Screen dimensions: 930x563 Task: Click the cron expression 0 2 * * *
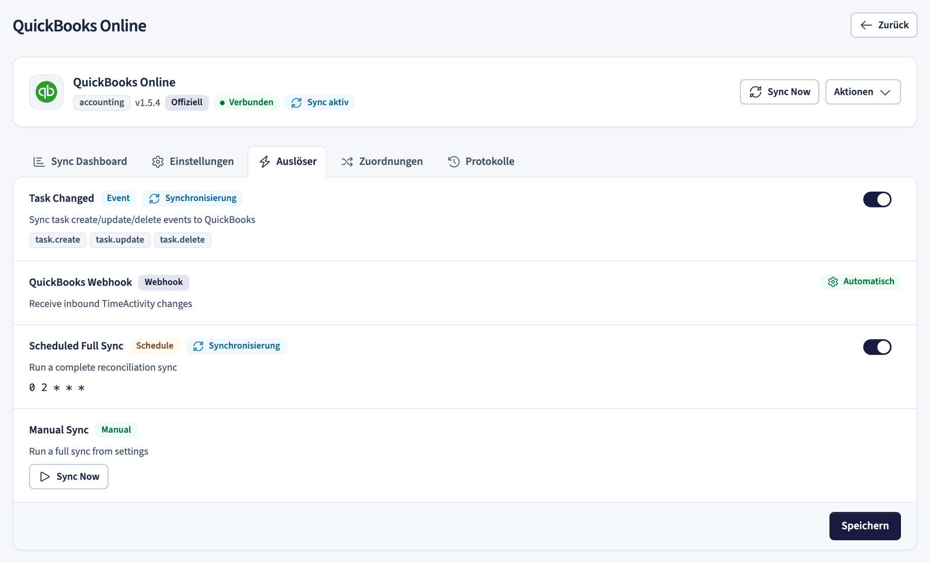pyautogui.click(x=57, y=388)
